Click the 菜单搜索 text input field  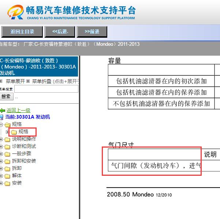[46, 89]
